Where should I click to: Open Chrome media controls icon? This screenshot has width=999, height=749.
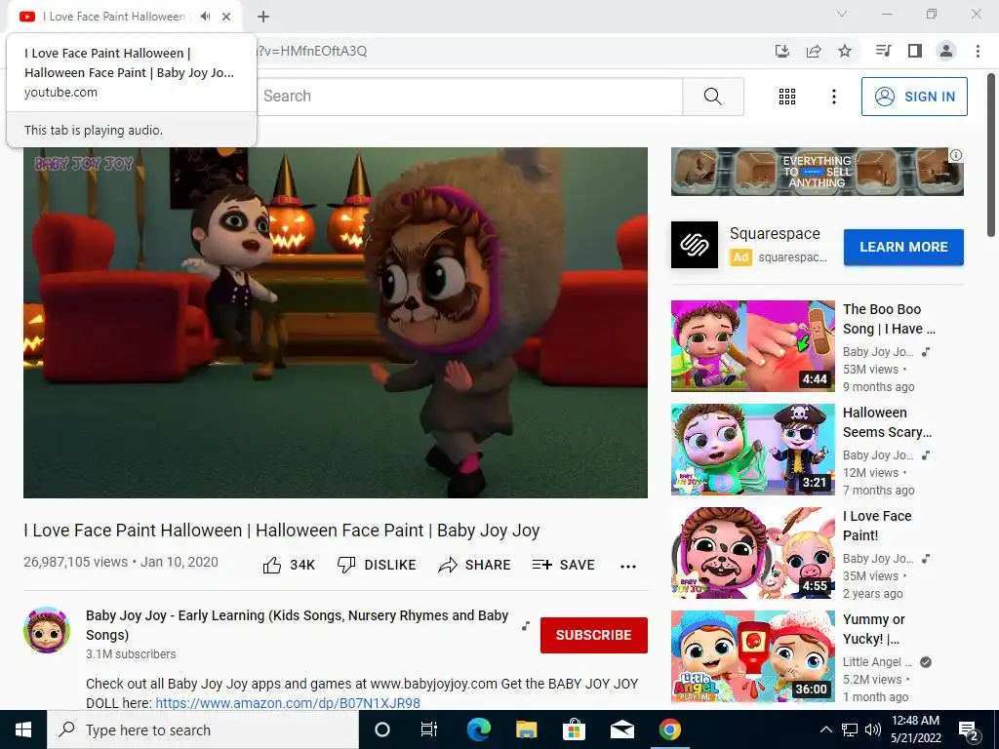pyautogui.click(x=883, y=51)
